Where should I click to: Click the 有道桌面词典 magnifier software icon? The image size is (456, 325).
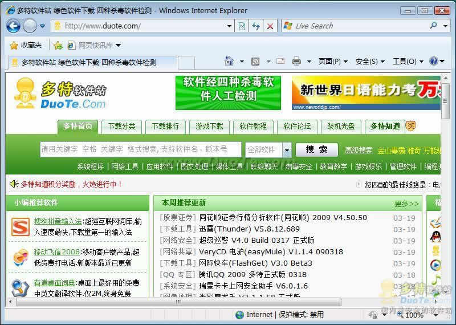point(21,288)
